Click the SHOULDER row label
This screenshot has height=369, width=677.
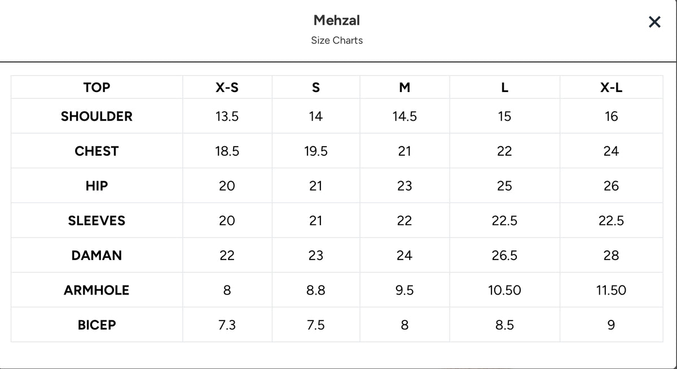coord(96,116)
